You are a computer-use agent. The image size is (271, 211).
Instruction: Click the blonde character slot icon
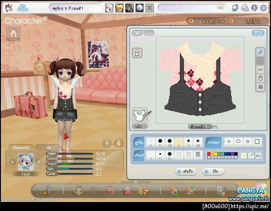pos(119,8)
